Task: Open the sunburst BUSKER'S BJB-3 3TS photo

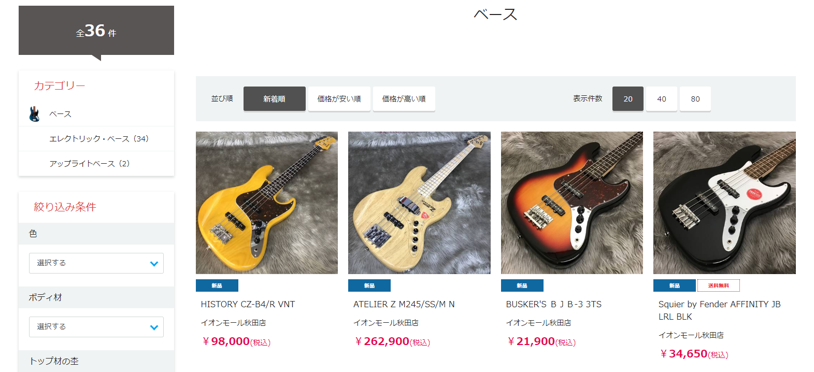Action: [572, 203]
